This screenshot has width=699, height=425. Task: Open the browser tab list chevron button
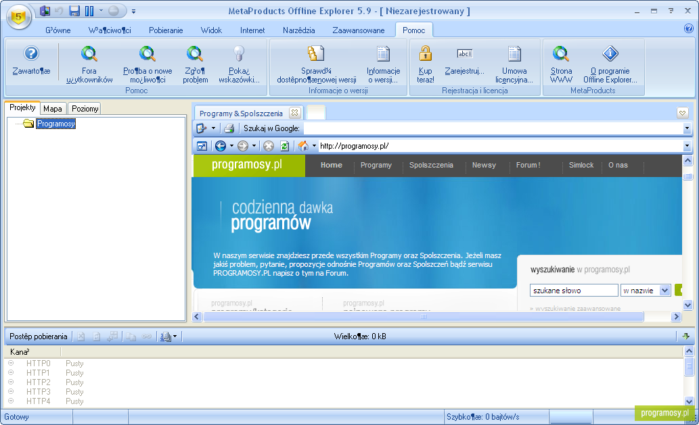pyautogui.click(x=682, y=113)
